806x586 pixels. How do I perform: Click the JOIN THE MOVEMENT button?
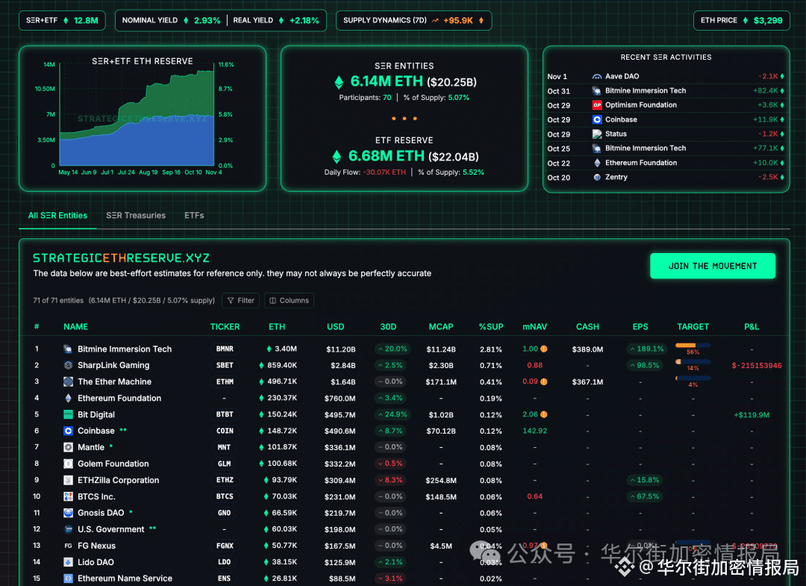click(x=713, y=266)
